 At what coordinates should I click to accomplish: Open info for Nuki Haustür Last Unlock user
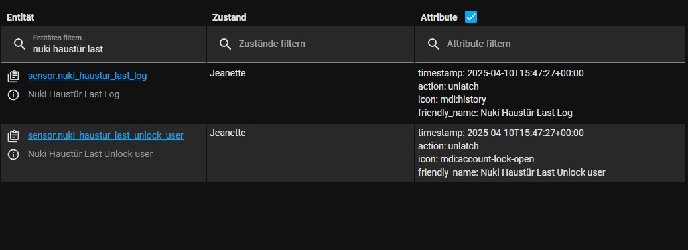pos(13,155)
